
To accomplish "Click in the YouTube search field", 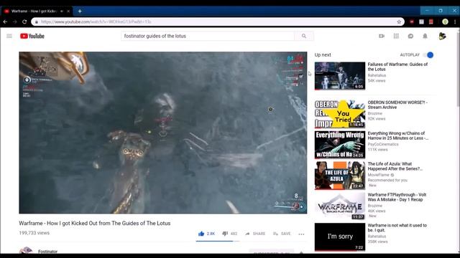I will click(x=208, y=36).
